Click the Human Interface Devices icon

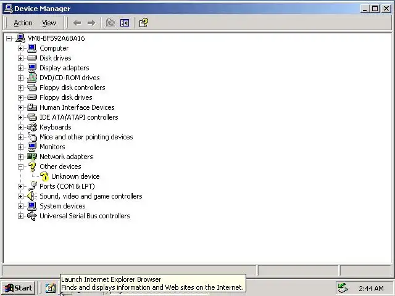pyautogui.click(x=32, y=107)
